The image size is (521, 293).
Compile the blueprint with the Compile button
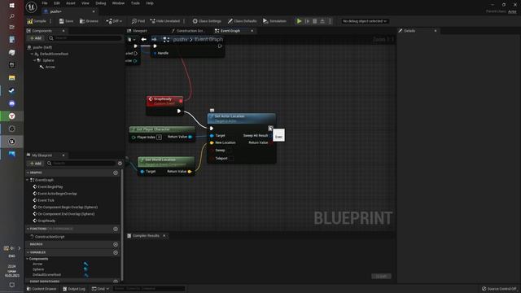[x=37, y=21]
